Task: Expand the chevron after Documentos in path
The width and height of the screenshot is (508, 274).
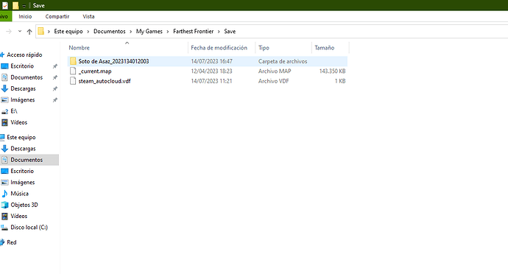Action: (131, 32)
